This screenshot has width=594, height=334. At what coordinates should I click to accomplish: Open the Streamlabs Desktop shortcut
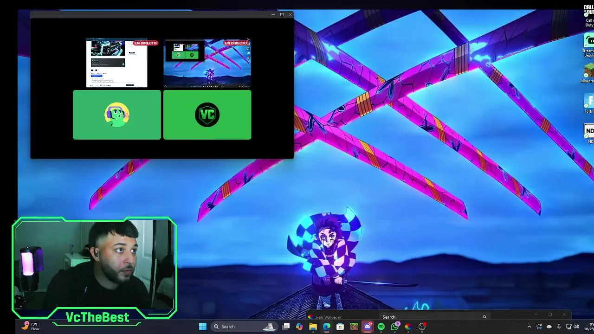pyautogui.click(x=588, y=45)
